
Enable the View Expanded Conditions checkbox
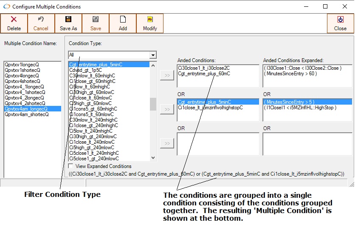coord(71,166)
